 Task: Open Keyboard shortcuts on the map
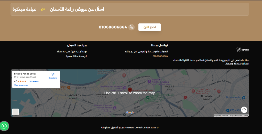[x=221, y=116]
